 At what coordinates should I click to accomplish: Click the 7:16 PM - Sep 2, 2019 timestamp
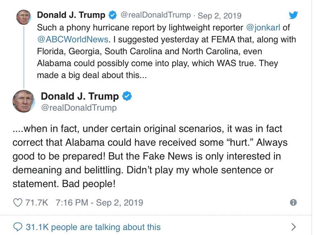(x=99, y=203)
